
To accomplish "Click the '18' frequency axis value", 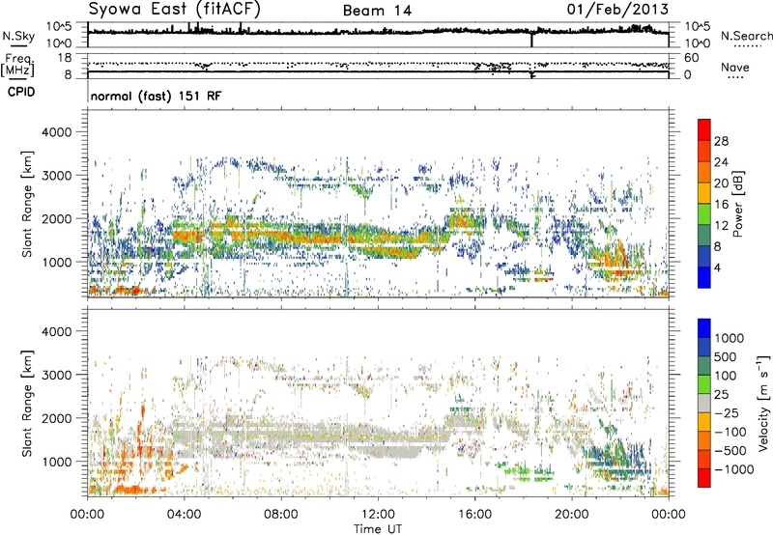I will (x=65, y=58).
